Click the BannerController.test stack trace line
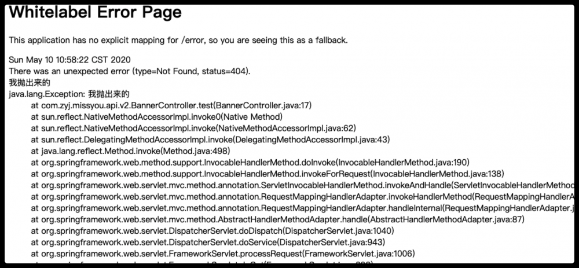The width and height of the screenshot is (579, 268). click(x=171, y=105)
